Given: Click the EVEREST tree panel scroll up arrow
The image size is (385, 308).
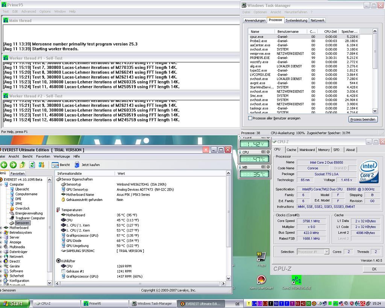Looking at the screenshot, I should (49, 180).
